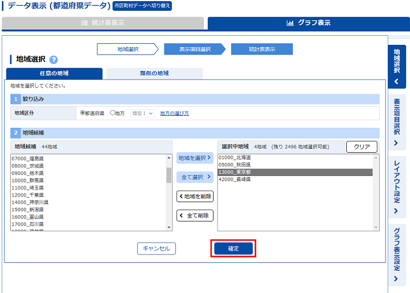Screen dimensions: 410x293
Task: Select 07000_福島県 in candidate list
Action: (x=88, y=158)
